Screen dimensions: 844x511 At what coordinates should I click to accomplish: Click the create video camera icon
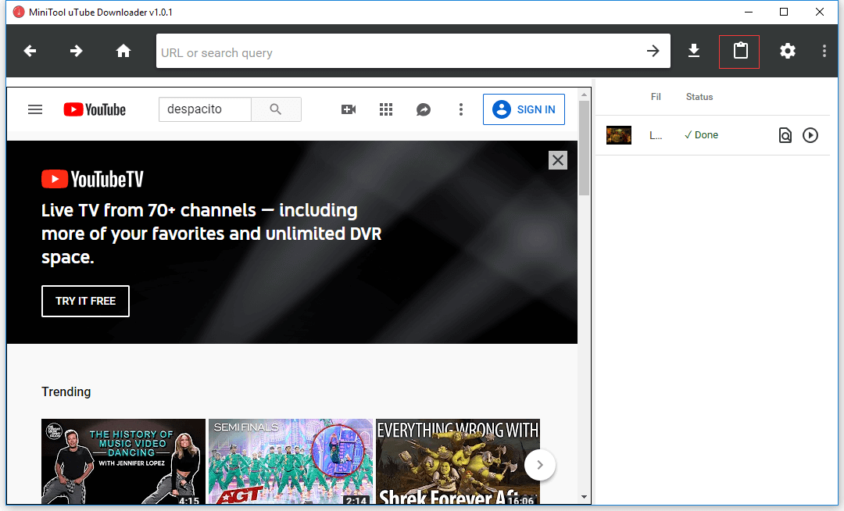tap(349, 109)
